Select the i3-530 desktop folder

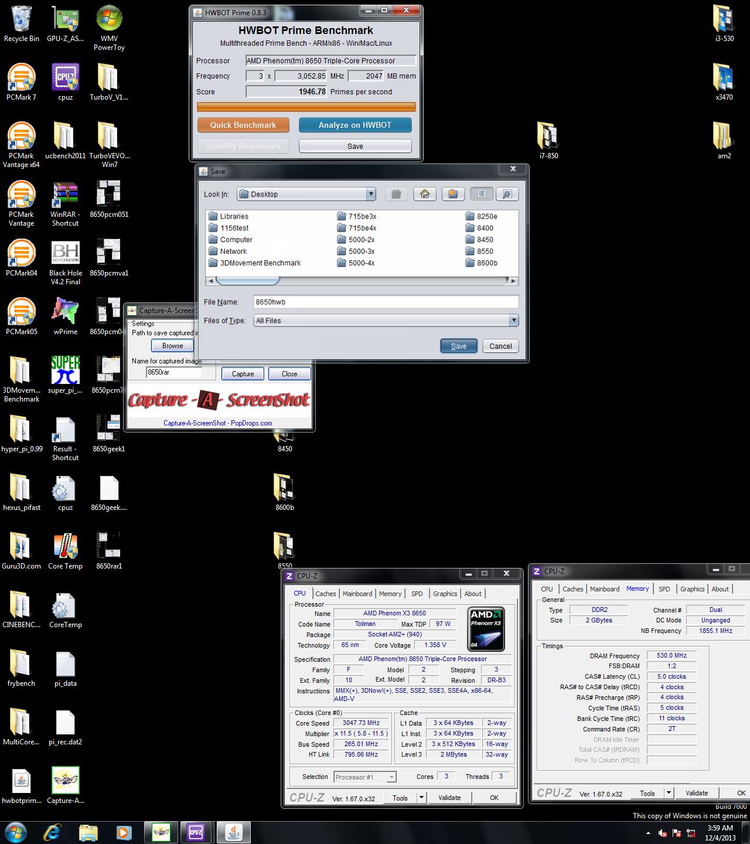click(x=724, y=24)
